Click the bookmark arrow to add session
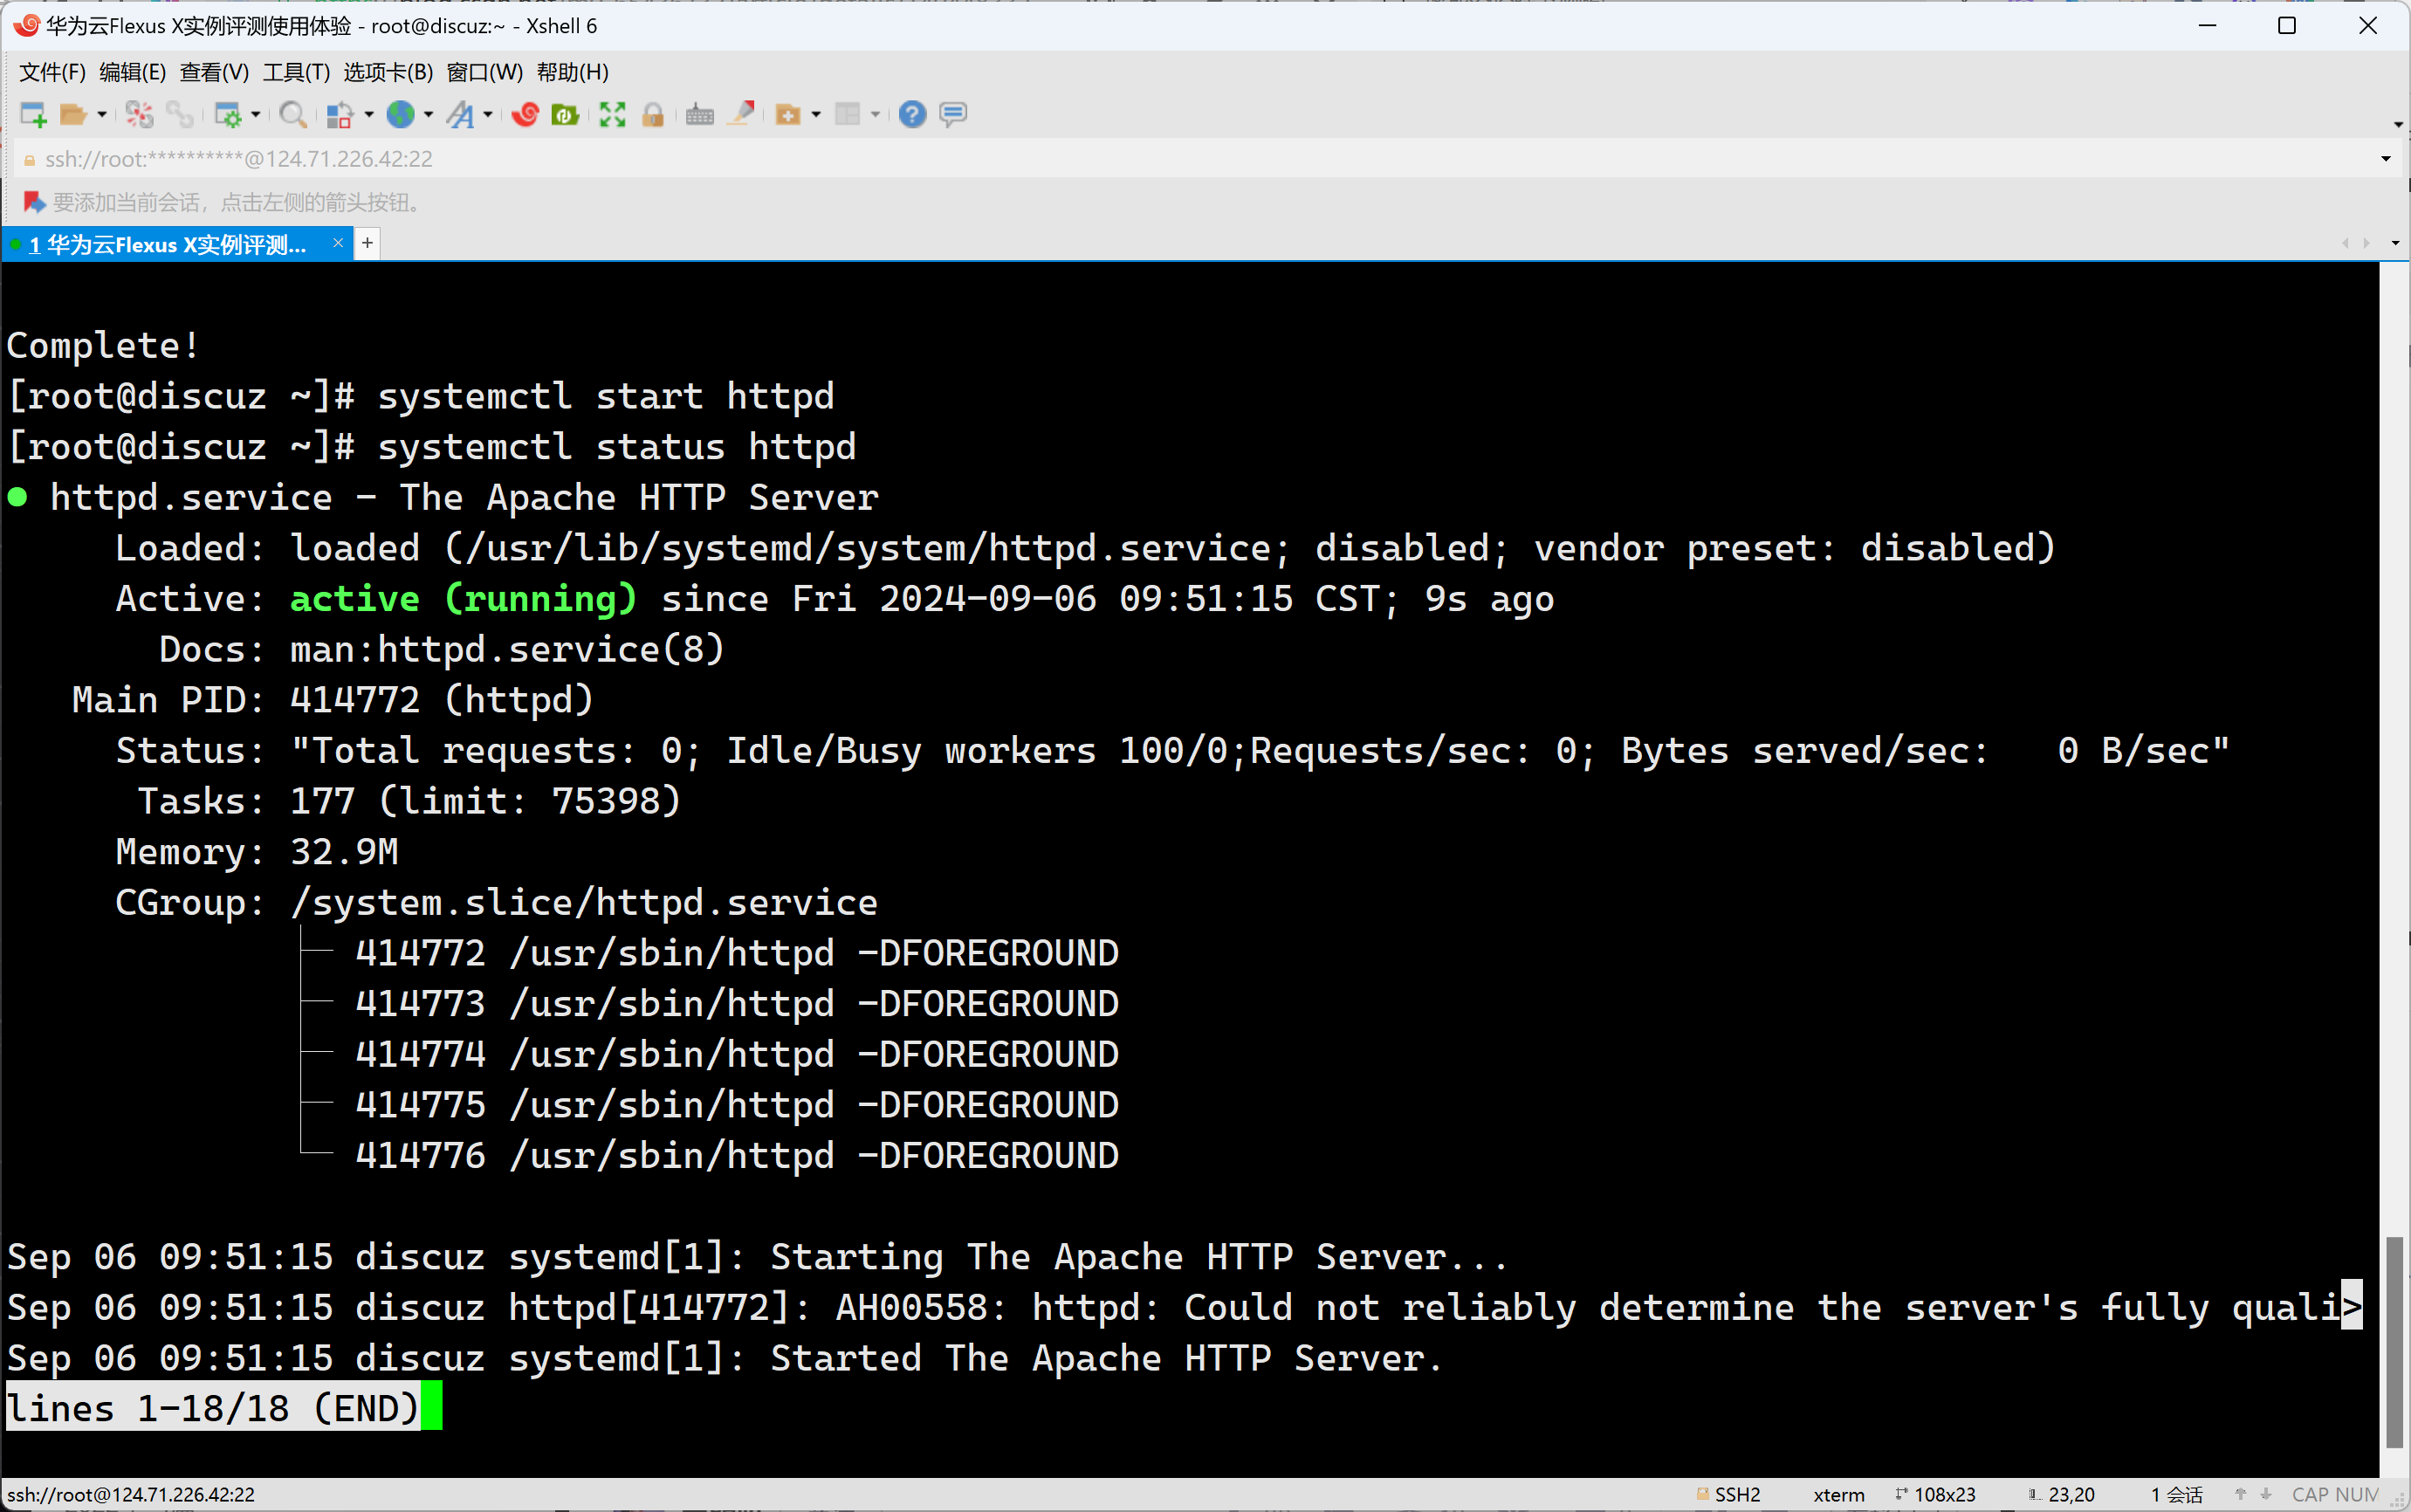Screen dimensions: 2411x1512 [34, 203]
